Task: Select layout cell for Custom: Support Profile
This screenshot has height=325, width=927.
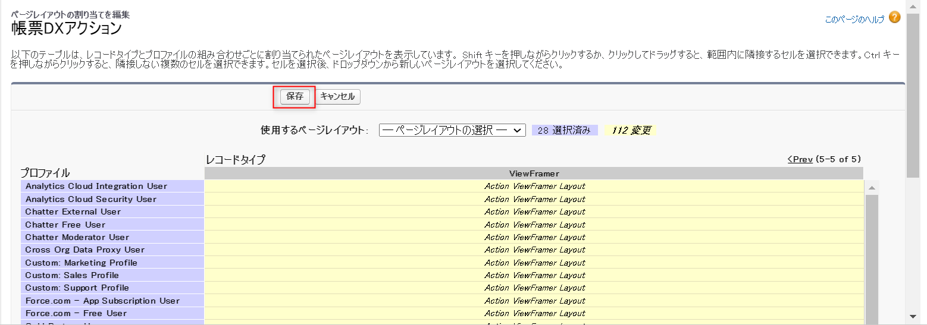Action: [534, 288]
